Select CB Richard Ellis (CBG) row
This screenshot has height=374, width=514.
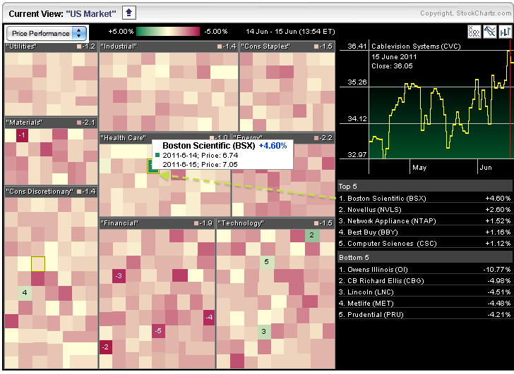pyautogui.click(x=424, y=281)
